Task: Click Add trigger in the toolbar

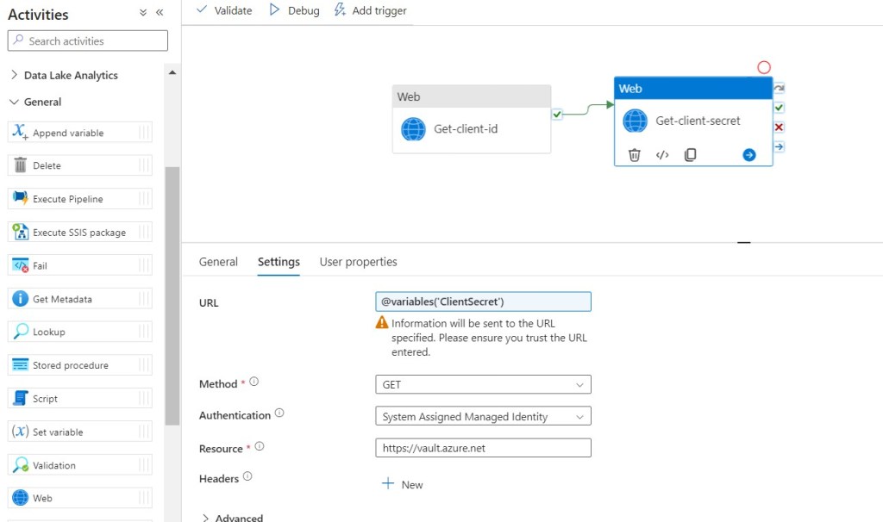Action: tap(370, 10)
